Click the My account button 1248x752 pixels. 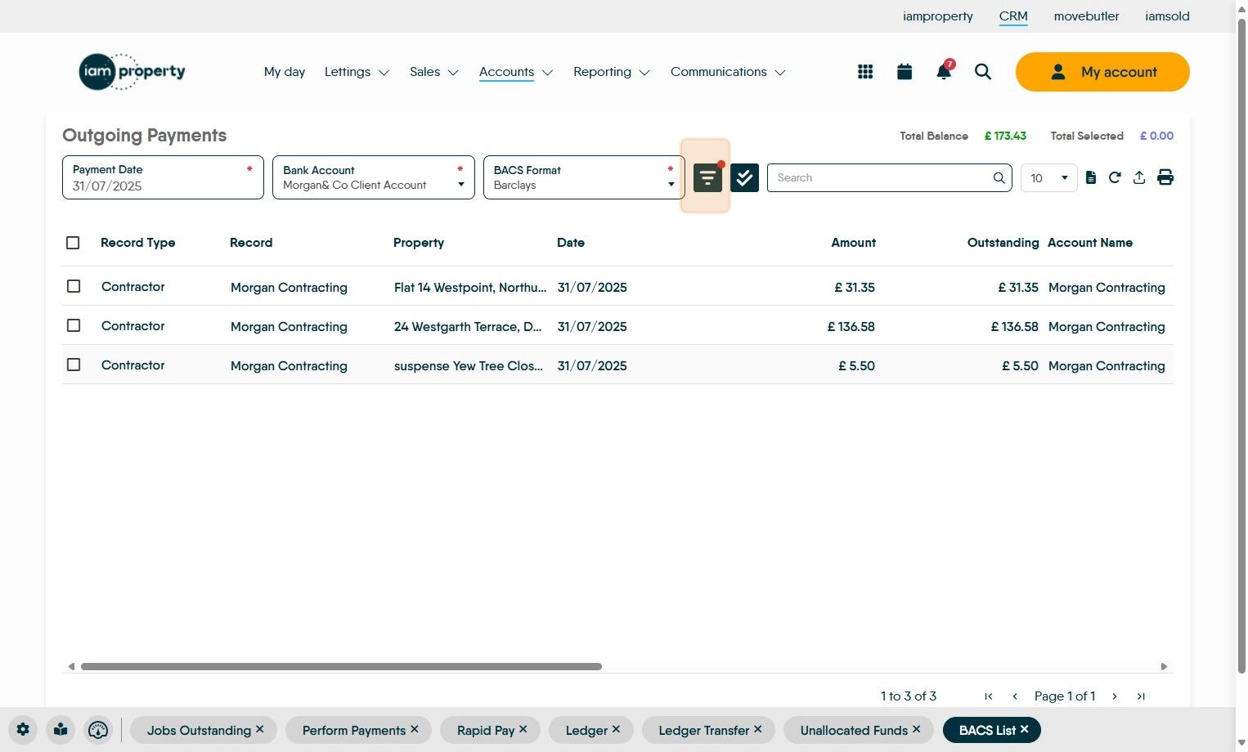(x=1102, y=72)
